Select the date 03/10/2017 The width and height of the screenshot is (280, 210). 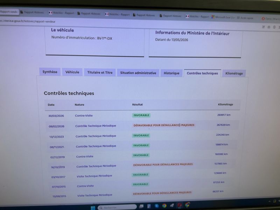point(58,177)
